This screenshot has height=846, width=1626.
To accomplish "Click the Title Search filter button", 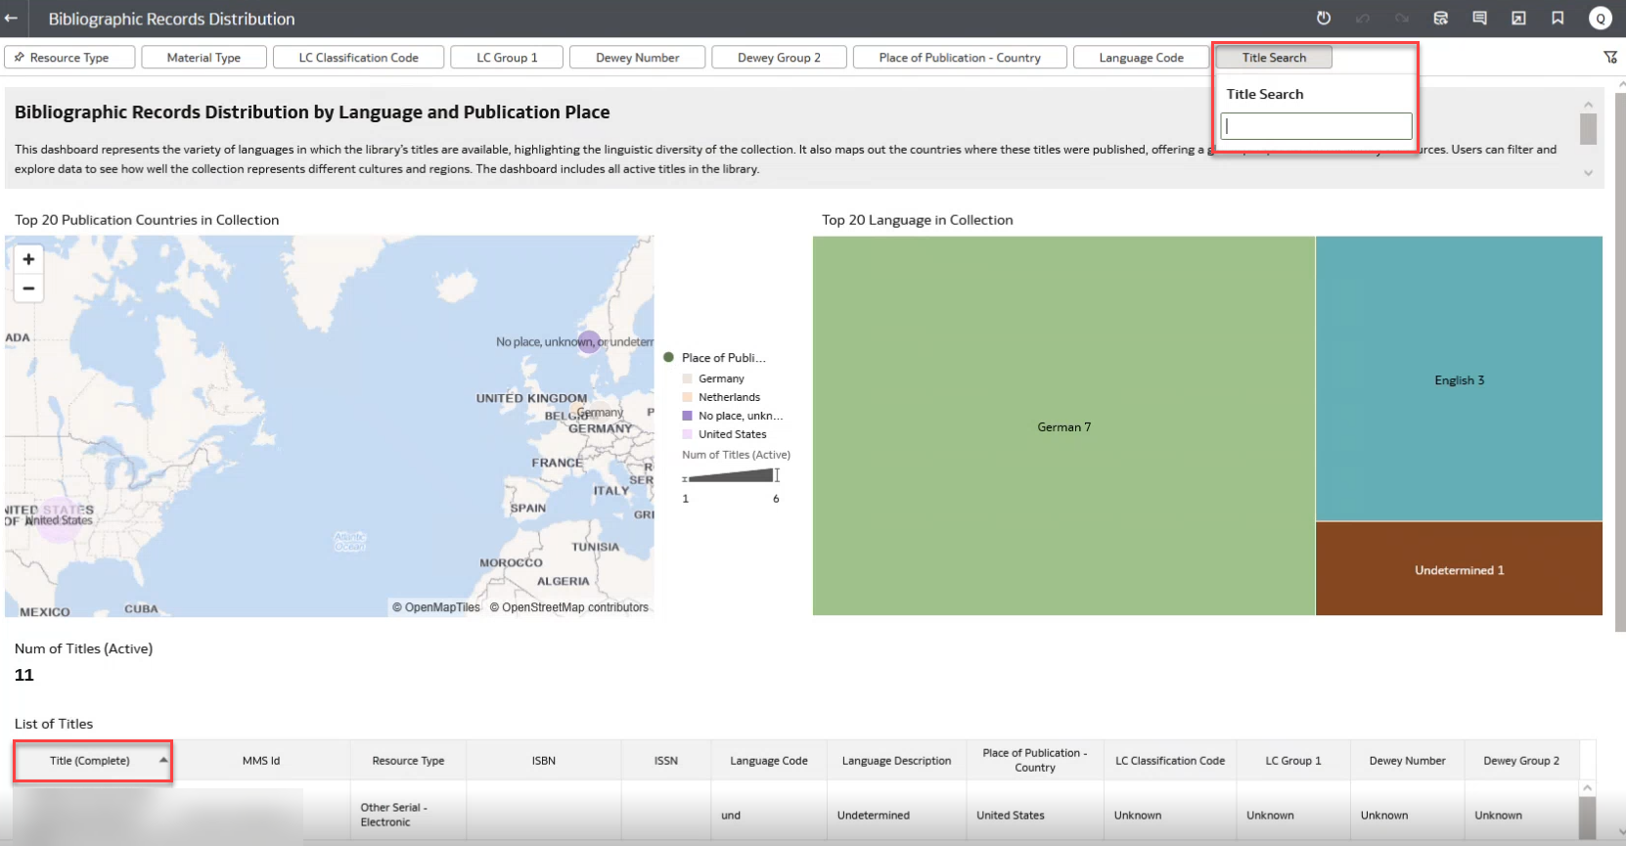I will [1274, 58].
